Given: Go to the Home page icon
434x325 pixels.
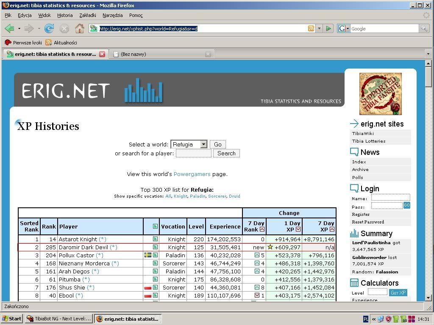Looking at the screenshot, I should tap(80, 28).
